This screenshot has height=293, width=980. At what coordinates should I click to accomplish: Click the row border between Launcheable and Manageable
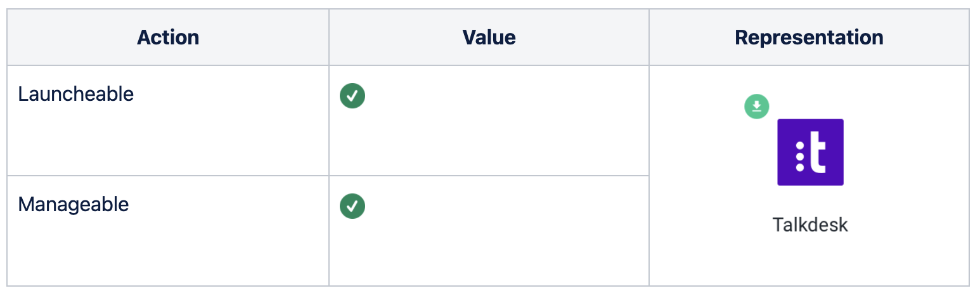point(328,176)
